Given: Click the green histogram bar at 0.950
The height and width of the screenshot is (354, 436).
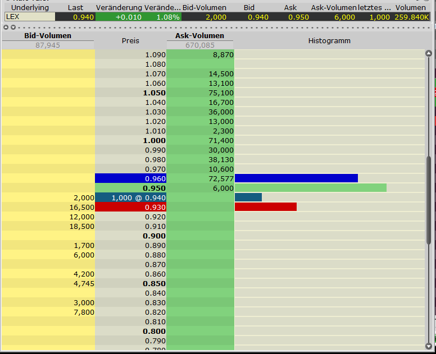Looking at the screenshot, I should click(x=311, y=188).
